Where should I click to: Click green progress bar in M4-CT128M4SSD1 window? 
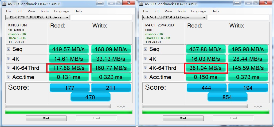tap(206, 112)
